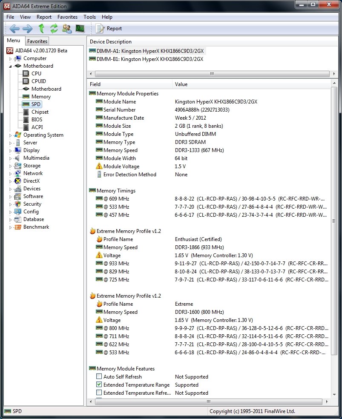
Task: Click the details pane scroll down arrow
Action: (334, 394)
